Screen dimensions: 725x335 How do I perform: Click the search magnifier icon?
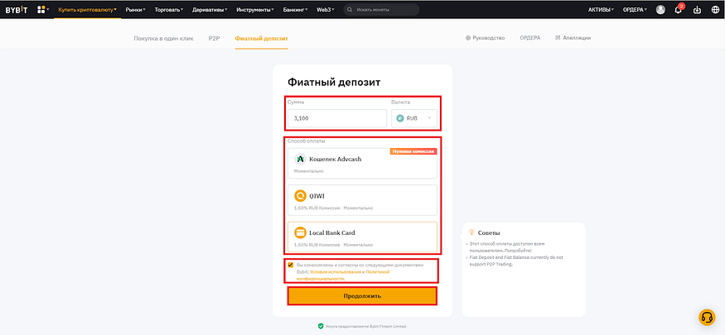click(x=350, y=10)
